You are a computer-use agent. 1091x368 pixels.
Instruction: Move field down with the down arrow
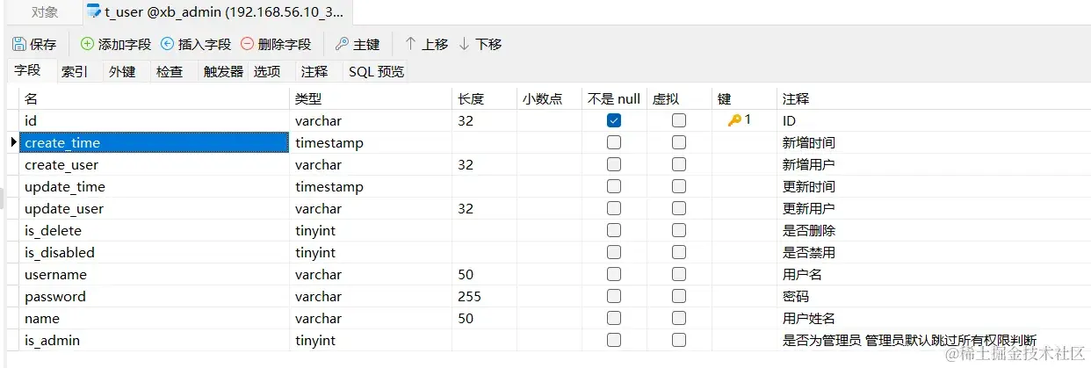[x=464, y=44]
